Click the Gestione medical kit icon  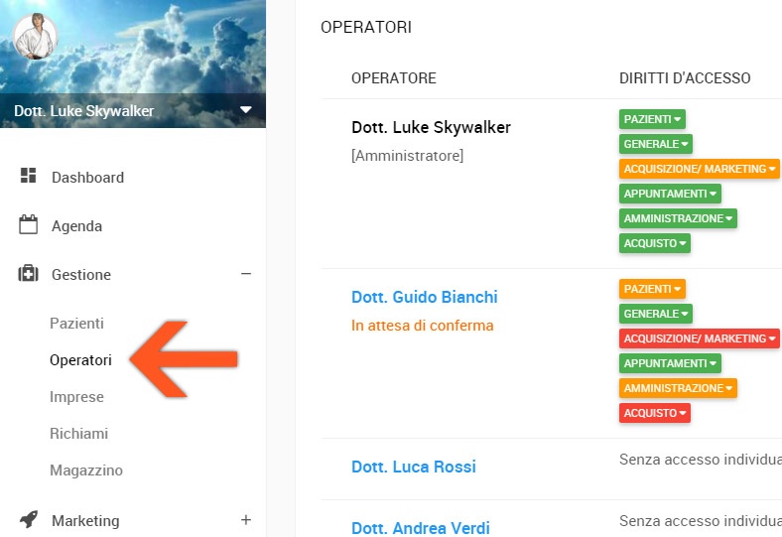(x=28, y=274)
